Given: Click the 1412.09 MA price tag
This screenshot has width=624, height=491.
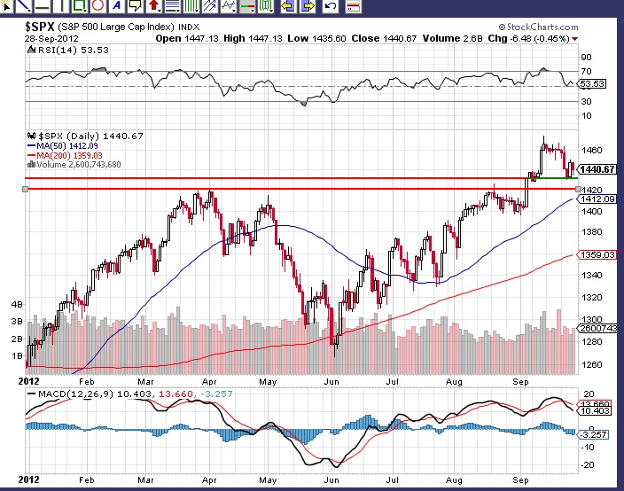Looking at the screenshot, I should 597,199.
